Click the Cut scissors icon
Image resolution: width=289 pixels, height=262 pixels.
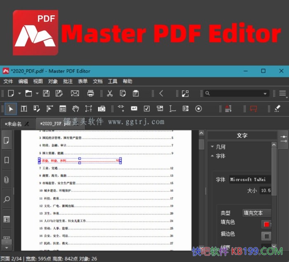tap(110, 93)
